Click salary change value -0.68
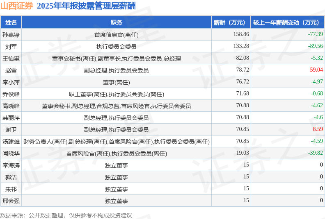Viewport: 325px width, 219px height. pos(317,93)
